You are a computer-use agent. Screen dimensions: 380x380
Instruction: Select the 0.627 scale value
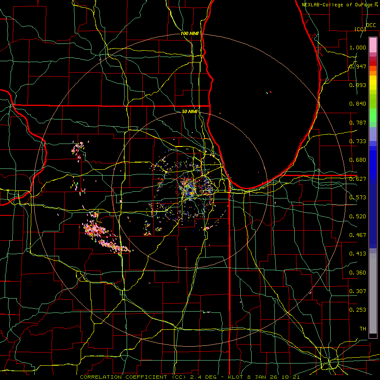(358, 179)
